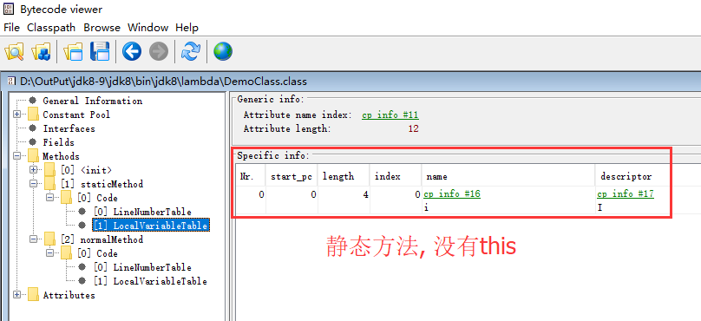
Task: Click the descriptor value 'I' cell
Action: pyautogui.click(x=599, y=208)
